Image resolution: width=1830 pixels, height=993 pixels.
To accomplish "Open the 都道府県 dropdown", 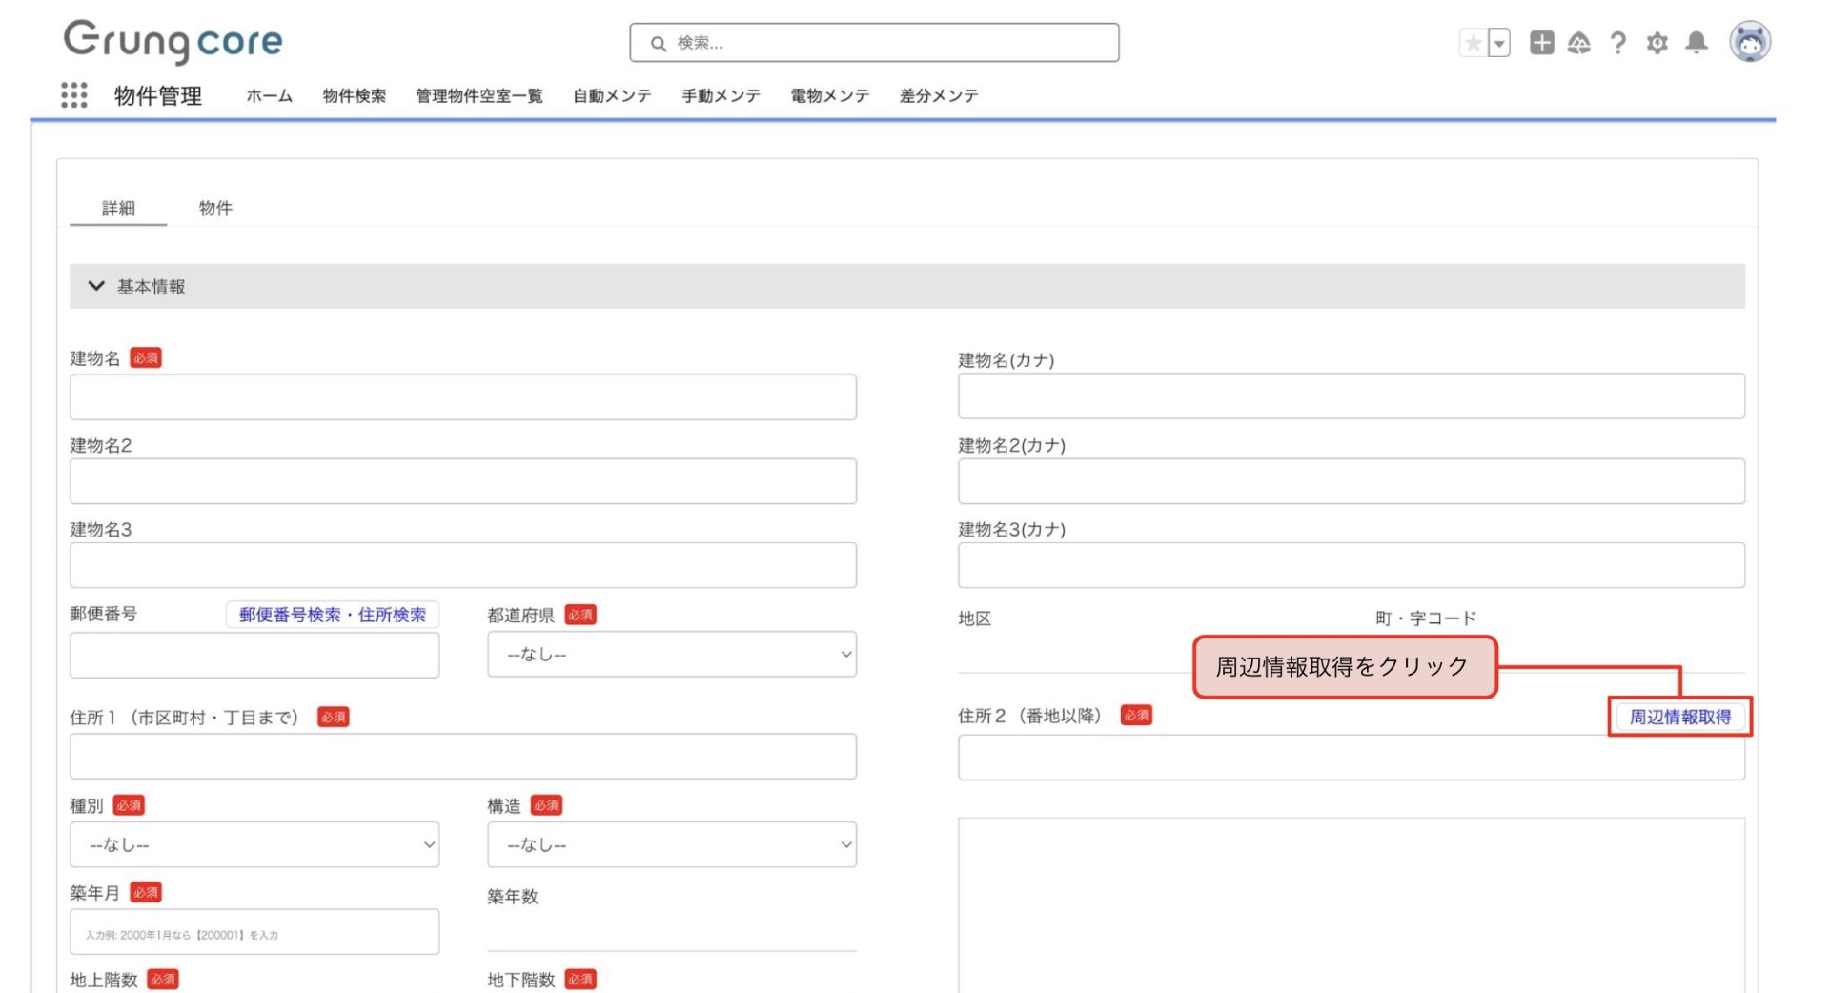I will (x=671, y=655).
